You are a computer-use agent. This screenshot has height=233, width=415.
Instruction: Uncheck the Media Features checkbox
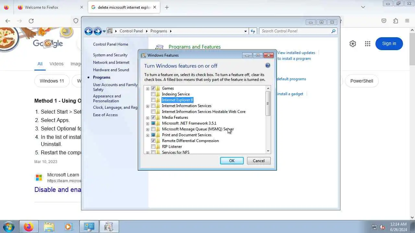153,117
